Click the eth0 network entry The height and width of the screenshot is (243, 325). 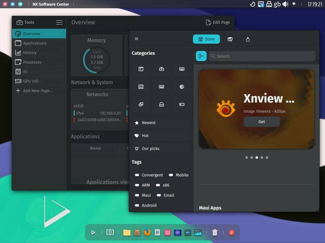tap(79, 106)
